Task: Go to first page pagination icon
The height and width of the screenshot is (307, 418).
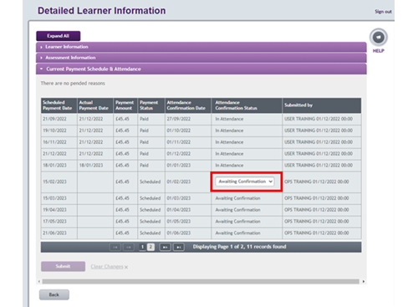Action: (115, 247)
